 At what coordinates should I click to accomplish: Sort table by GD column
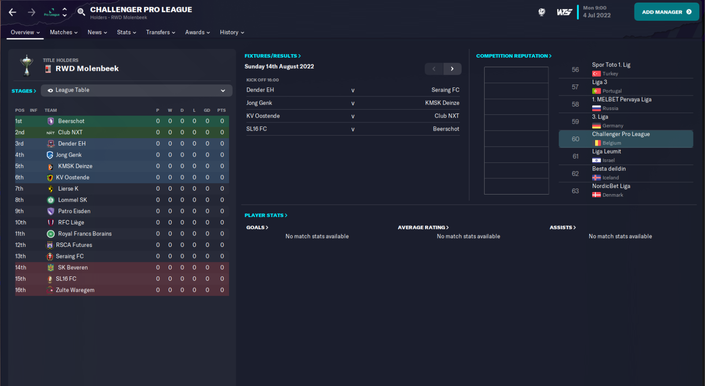click(207, 110)
